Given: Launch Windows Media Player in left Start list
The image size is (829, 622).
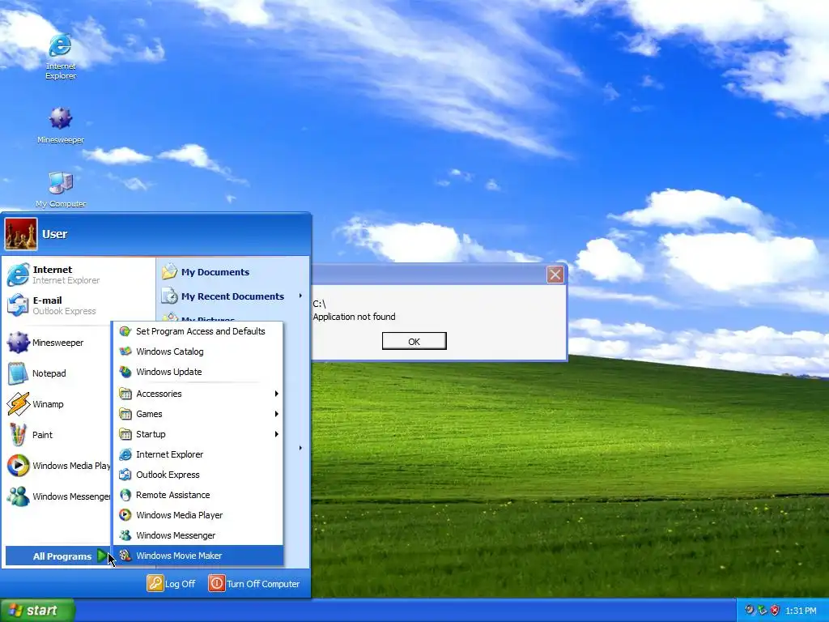Looking at the screenshot, I should [57, 466].
